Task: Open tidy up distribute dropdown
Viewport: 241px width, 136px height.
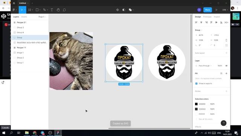Action: coord(226,22)
